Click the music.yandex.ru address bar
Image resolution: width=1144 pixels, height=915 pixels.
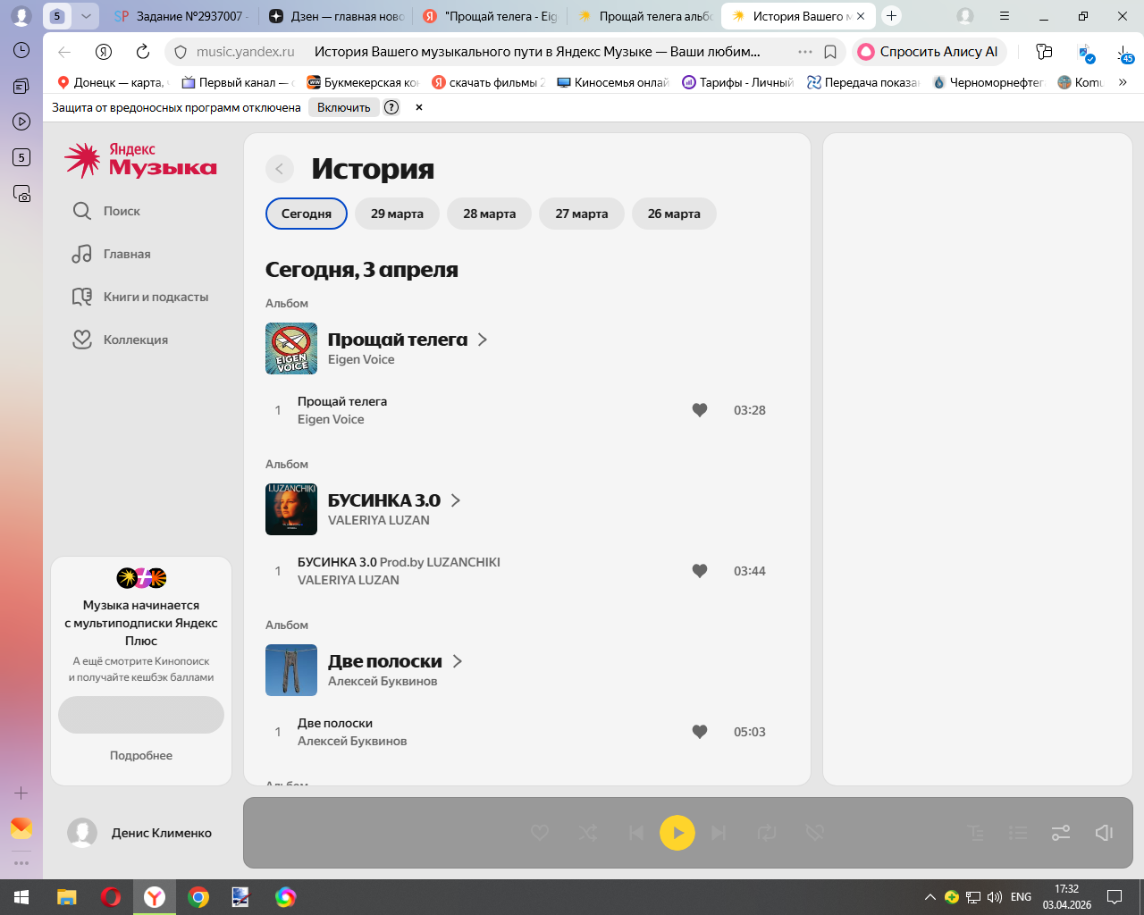coord(246,52)
